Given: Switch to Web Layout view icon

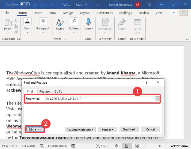Looking at the screenshot, I should point(137,146).
